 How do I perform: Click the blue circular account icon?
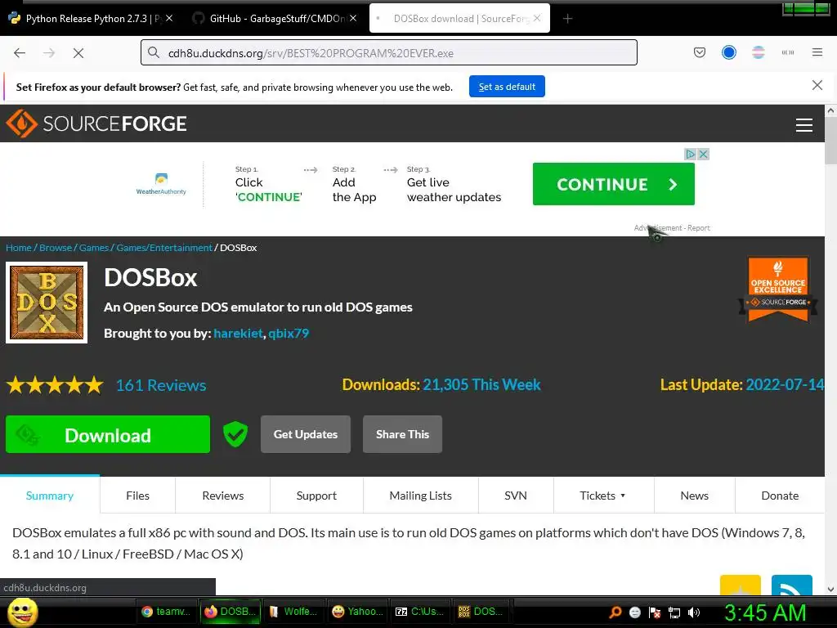click(728, 52)
